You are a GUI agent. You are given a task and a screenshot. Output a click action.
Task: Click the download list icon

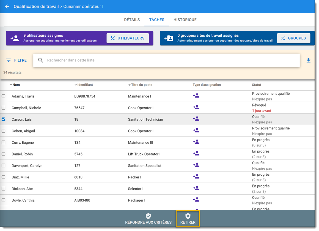(308, 60)
